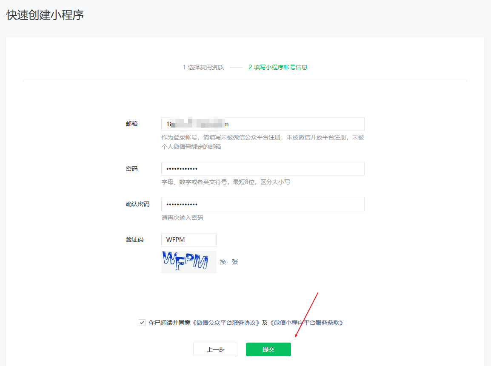Focus the 邮箱 email input field
The width and height of the screenshot is (491, 366).
[263, 124]
